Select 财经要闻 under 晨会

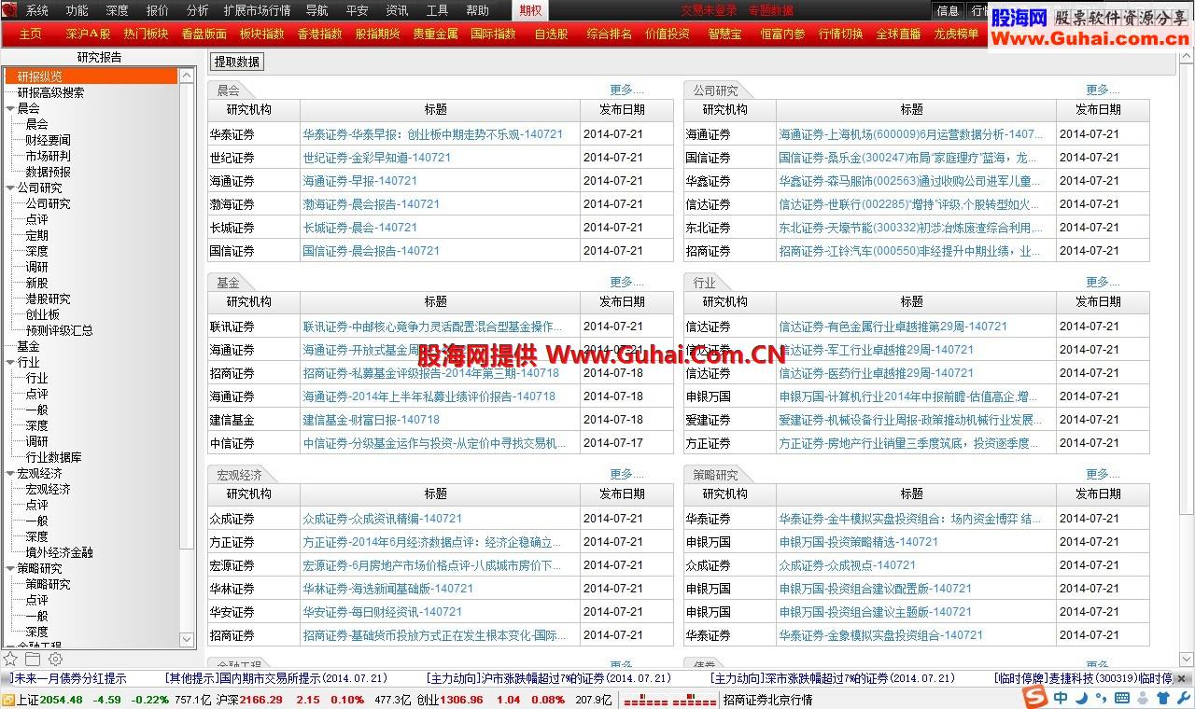tap(48, 140)
